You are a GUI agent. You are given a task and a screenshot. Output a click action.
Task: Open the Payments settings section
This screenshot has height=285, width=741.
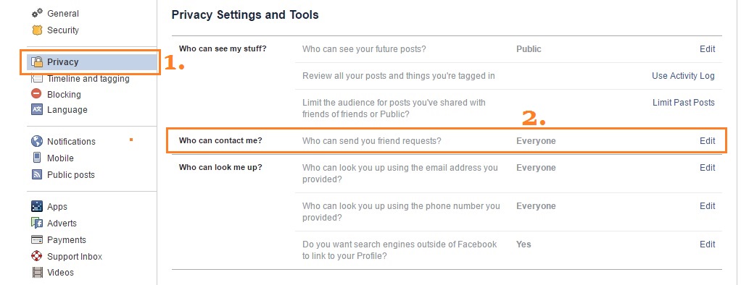tap(67, 239)
